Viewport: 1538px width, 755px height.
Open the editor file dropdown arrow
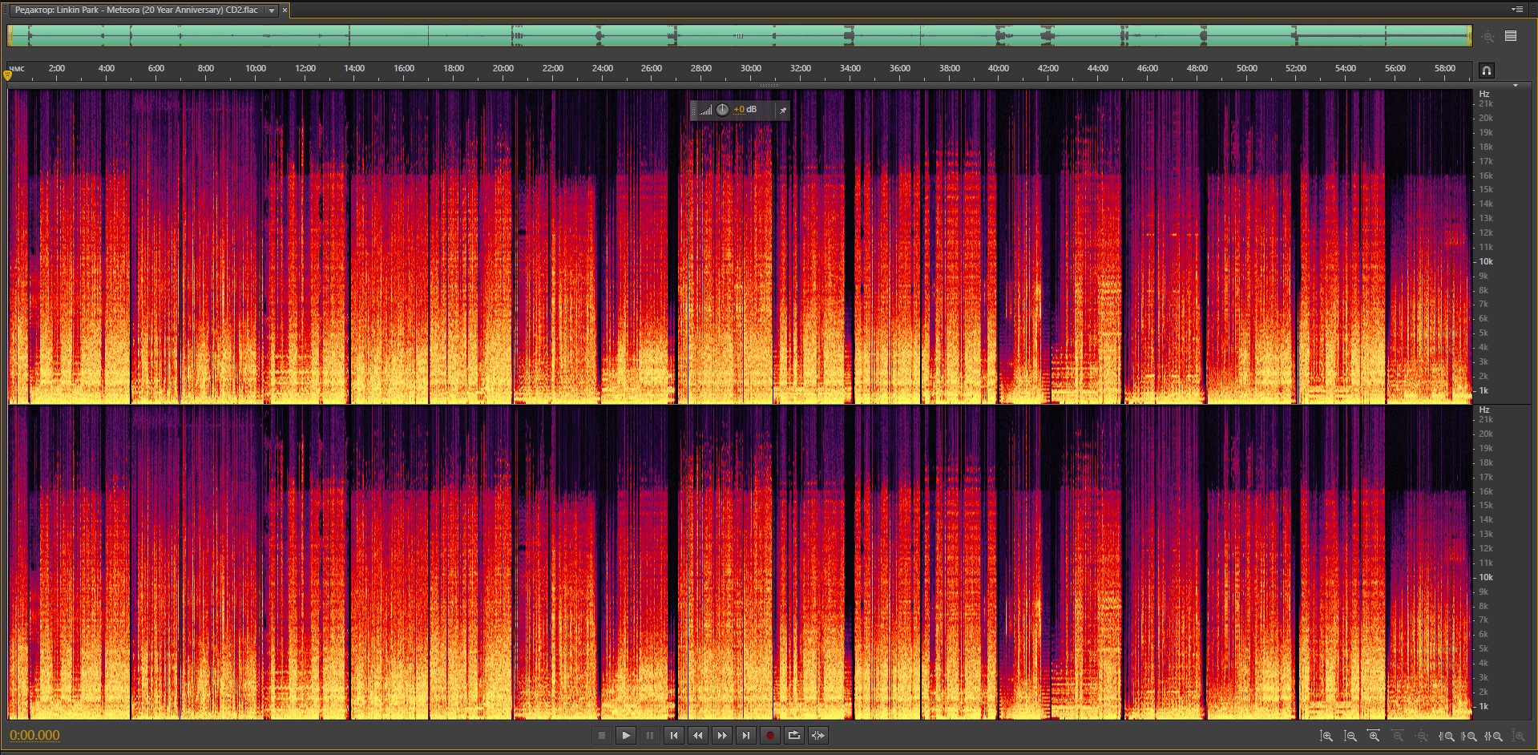point(272,10)
